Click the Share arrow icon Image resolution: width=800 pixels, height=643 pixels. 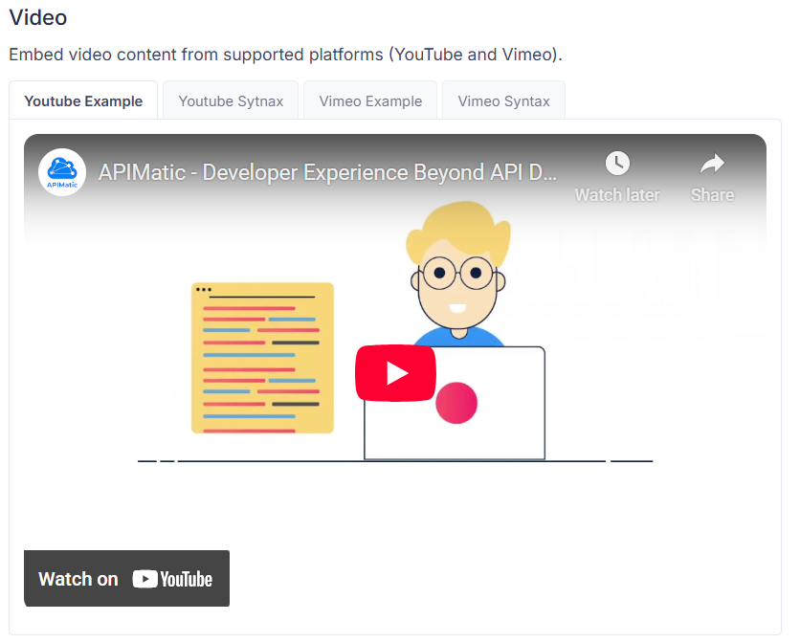[712, 164]
